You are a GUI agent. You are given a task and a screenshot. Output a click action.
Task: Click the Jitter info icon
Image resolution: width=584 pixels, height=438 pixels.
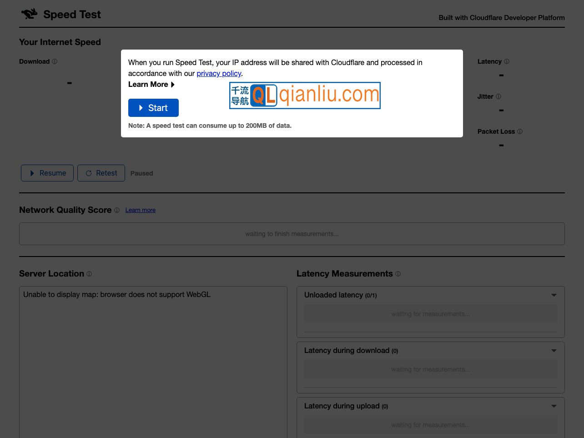point(498,96)
